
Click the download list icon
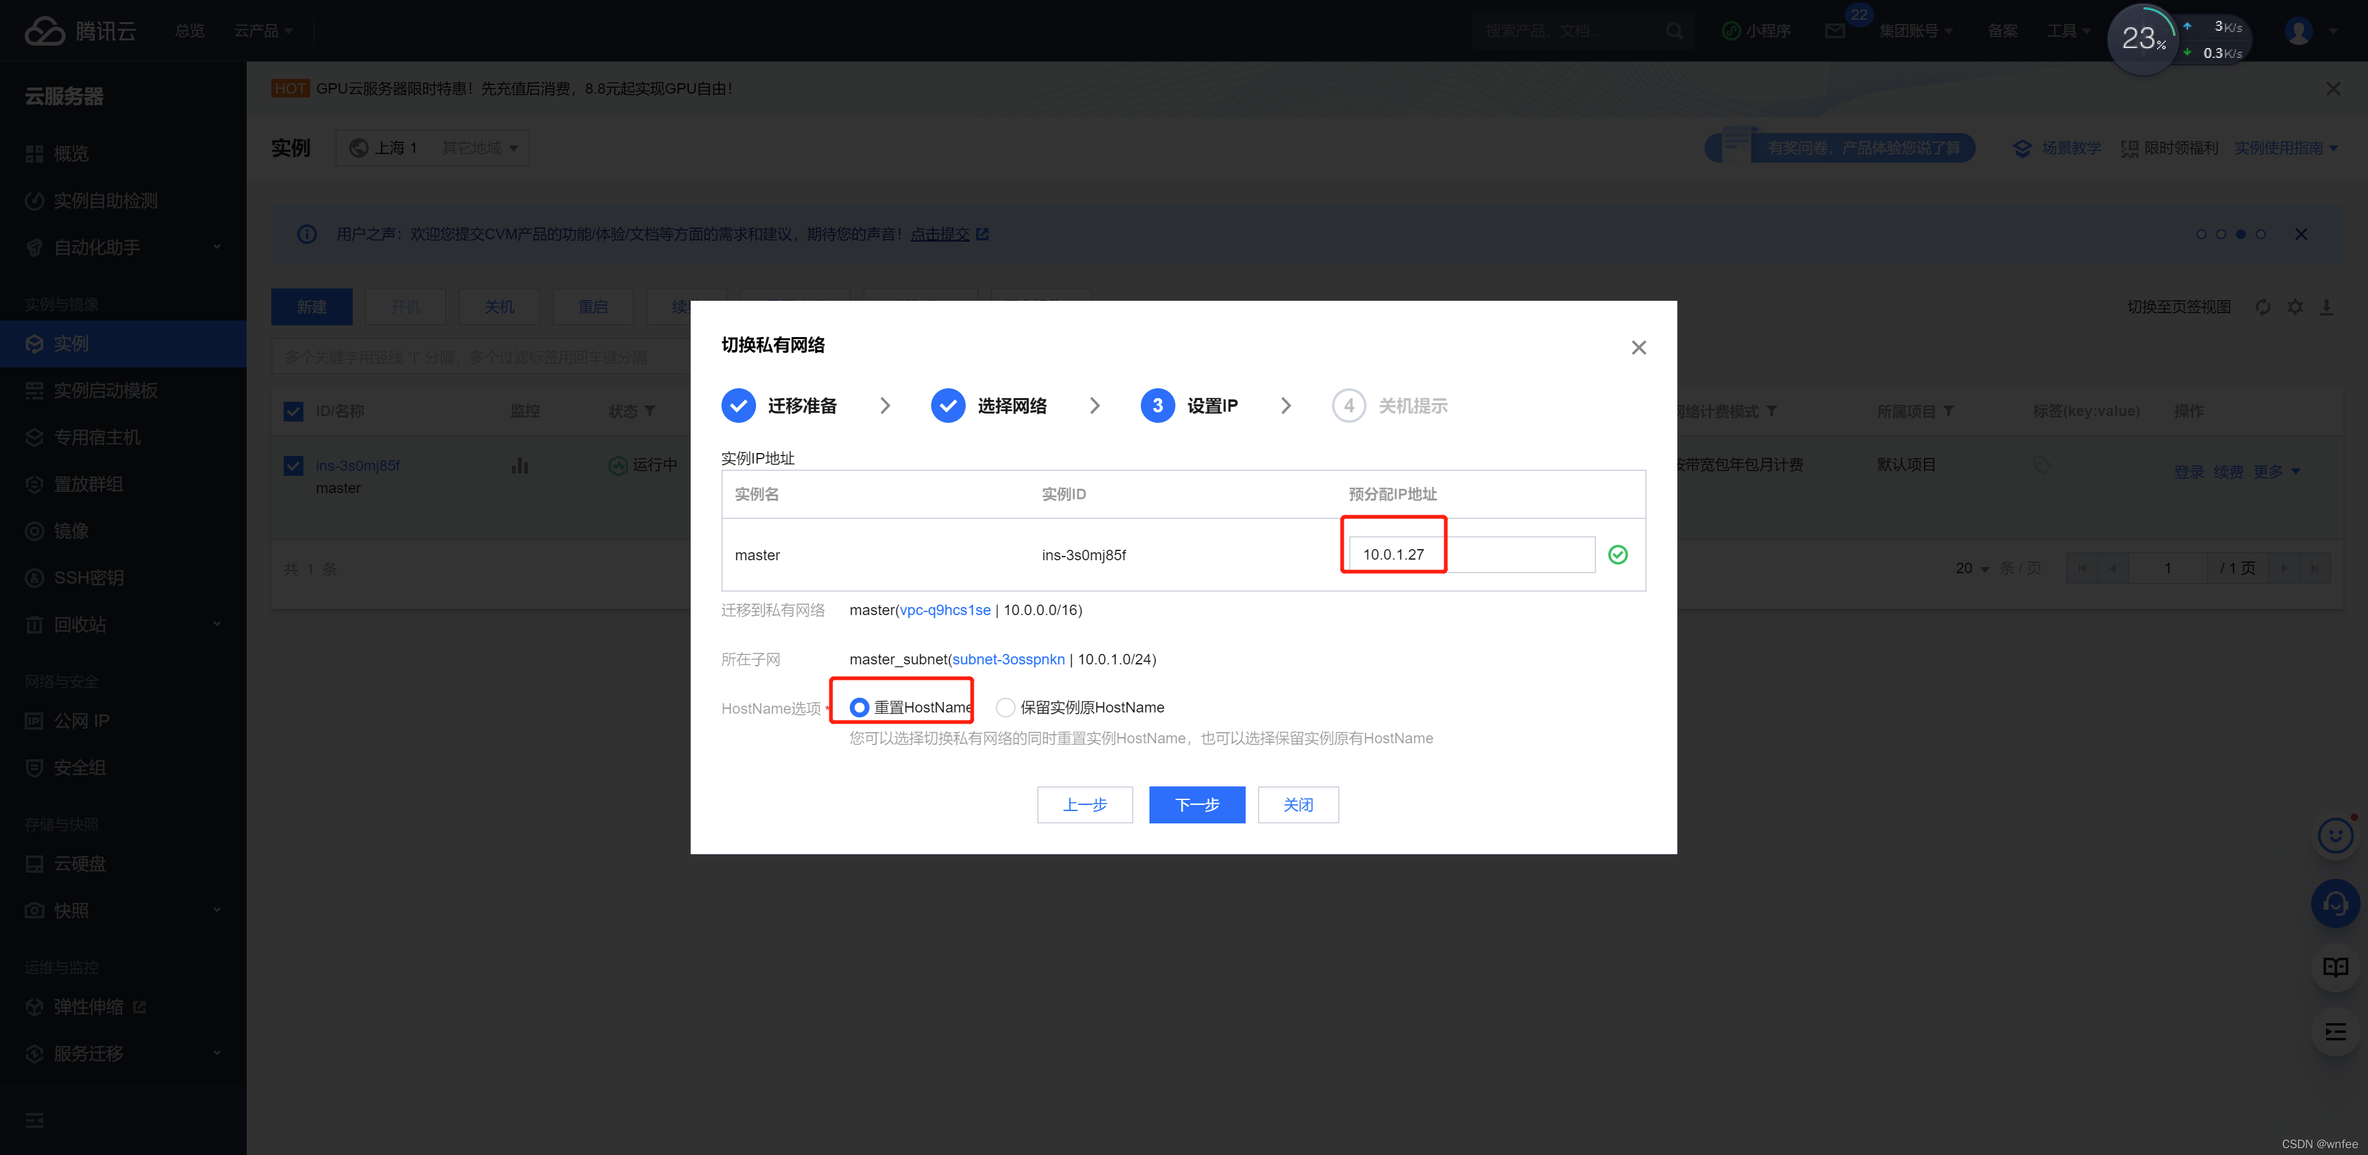tap(2327, 307)
